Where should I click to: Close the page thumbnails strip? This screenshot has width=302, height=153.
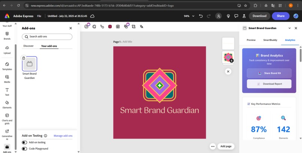click(228, 71)
